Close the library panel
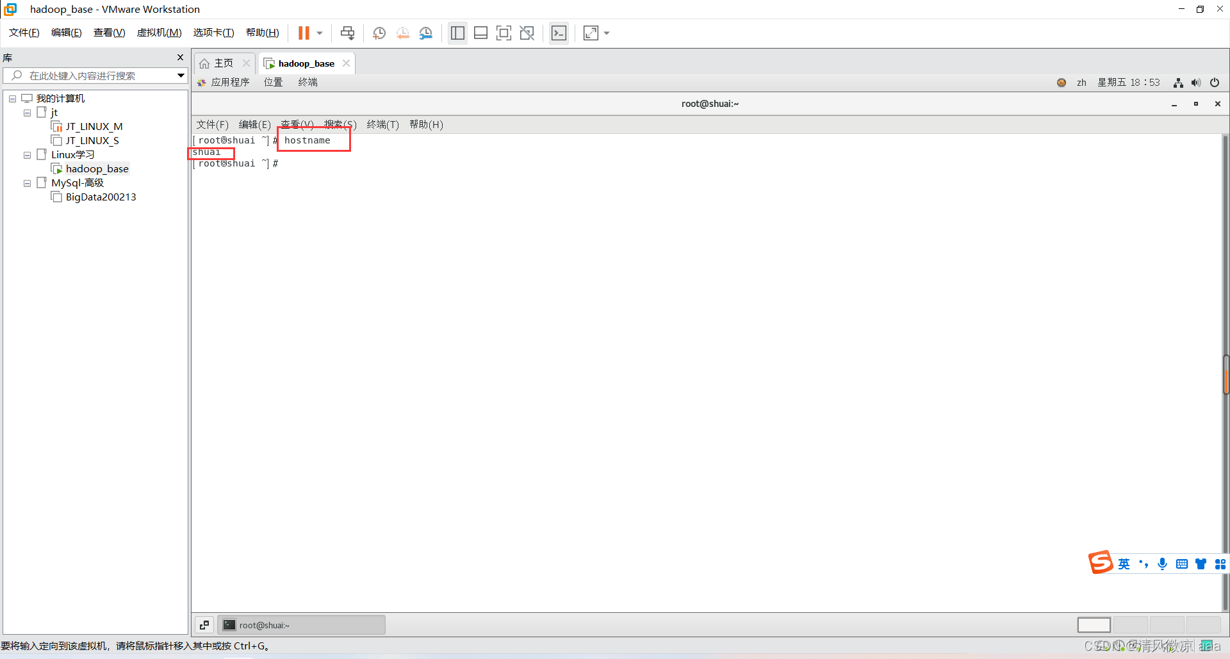The height and width of the screenshot is (659, 1230). tap(180, 58)
